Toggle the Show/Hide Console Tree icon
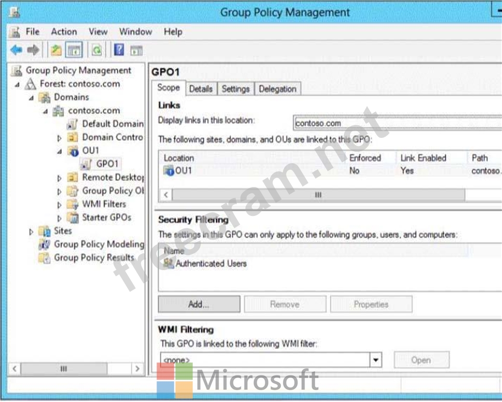This screenshot has width=502, height=402. [74, 50]
